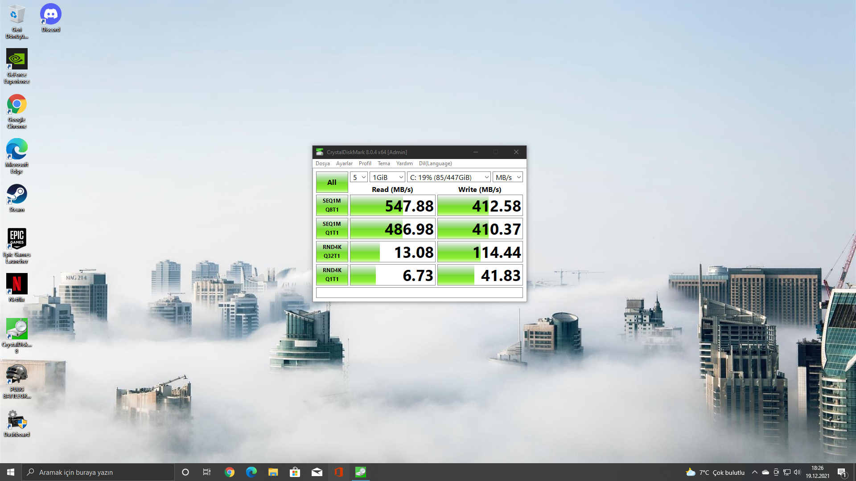Start the RND4K Q32T1 test button
Screen dimensions: 856x481
[x=332, y=252]
